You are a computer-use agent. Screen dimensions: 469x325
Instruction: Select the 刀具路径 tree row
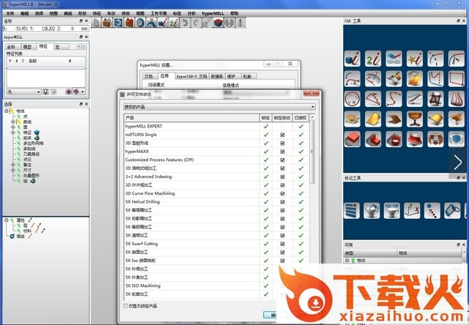pyautogui.click(x=32, y=154)
